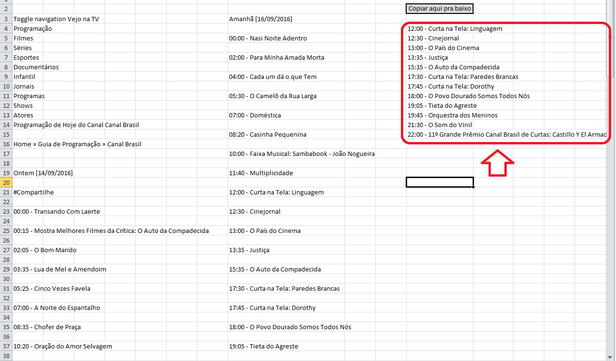Select 'Programação de Hoje do Canal Canal Brasil'
Image resolution: width=616 pixels, height=361 pixels.
click(76, 125)
